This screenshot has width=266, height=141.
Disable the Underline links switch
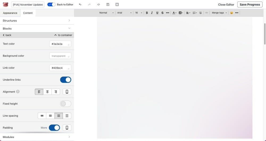[66, 80]
